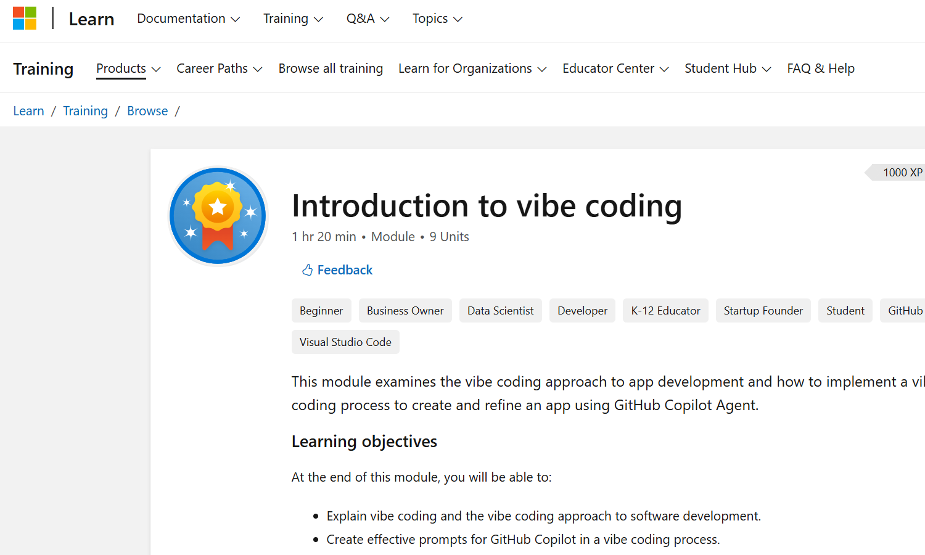Go to Browse all training
Image resolution: width=925 pixels, height=555 pixels.
tap(331, 68)
